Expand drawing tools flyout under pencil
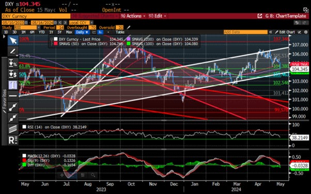This screenshot has width=311, height=194. point(18,56)
